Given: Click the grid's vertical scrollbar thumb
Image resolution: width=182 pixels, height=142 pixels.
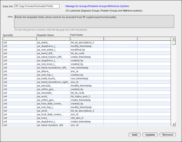Looking at the screenshot, I should (174, 43).
